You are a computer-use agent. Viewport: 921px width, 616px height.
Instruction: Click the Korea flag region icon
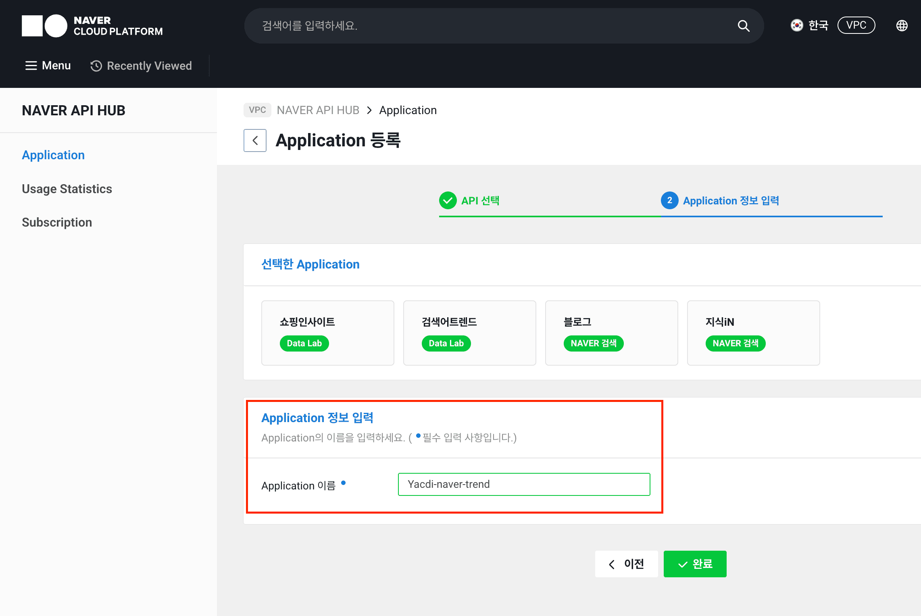click(x=797, y=25)
